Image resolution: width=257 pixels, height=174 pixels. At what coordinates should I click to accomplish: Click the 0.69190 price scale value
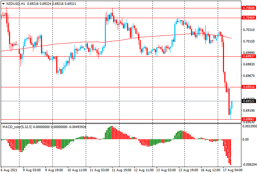click(x=249, y=111)
